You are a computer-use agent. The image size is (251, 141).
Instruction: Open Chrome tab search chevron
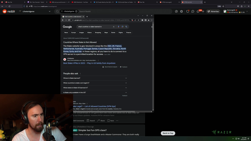(x=138, y=16)
